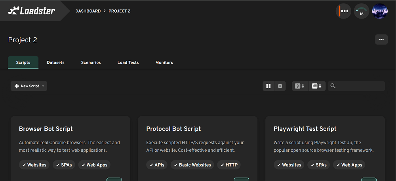Select the Load Tests tab
The width and height of the screenshot is (396, 181).
(x=128, y=62)
